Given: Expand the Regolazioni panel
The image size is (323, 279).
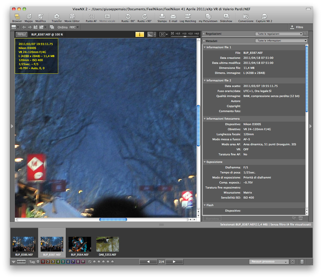Looking at the screenshot, I should coord(204,34).
